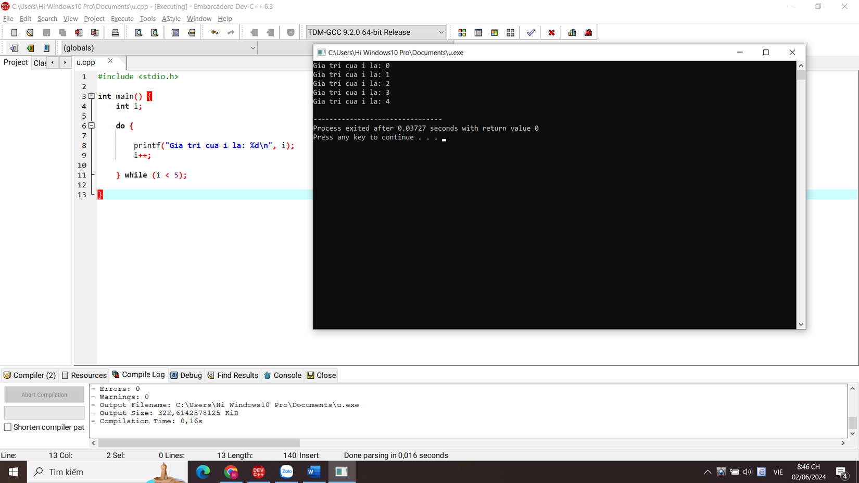Click the Close file toolbar icon
The image size is (859, 483).
79,32
